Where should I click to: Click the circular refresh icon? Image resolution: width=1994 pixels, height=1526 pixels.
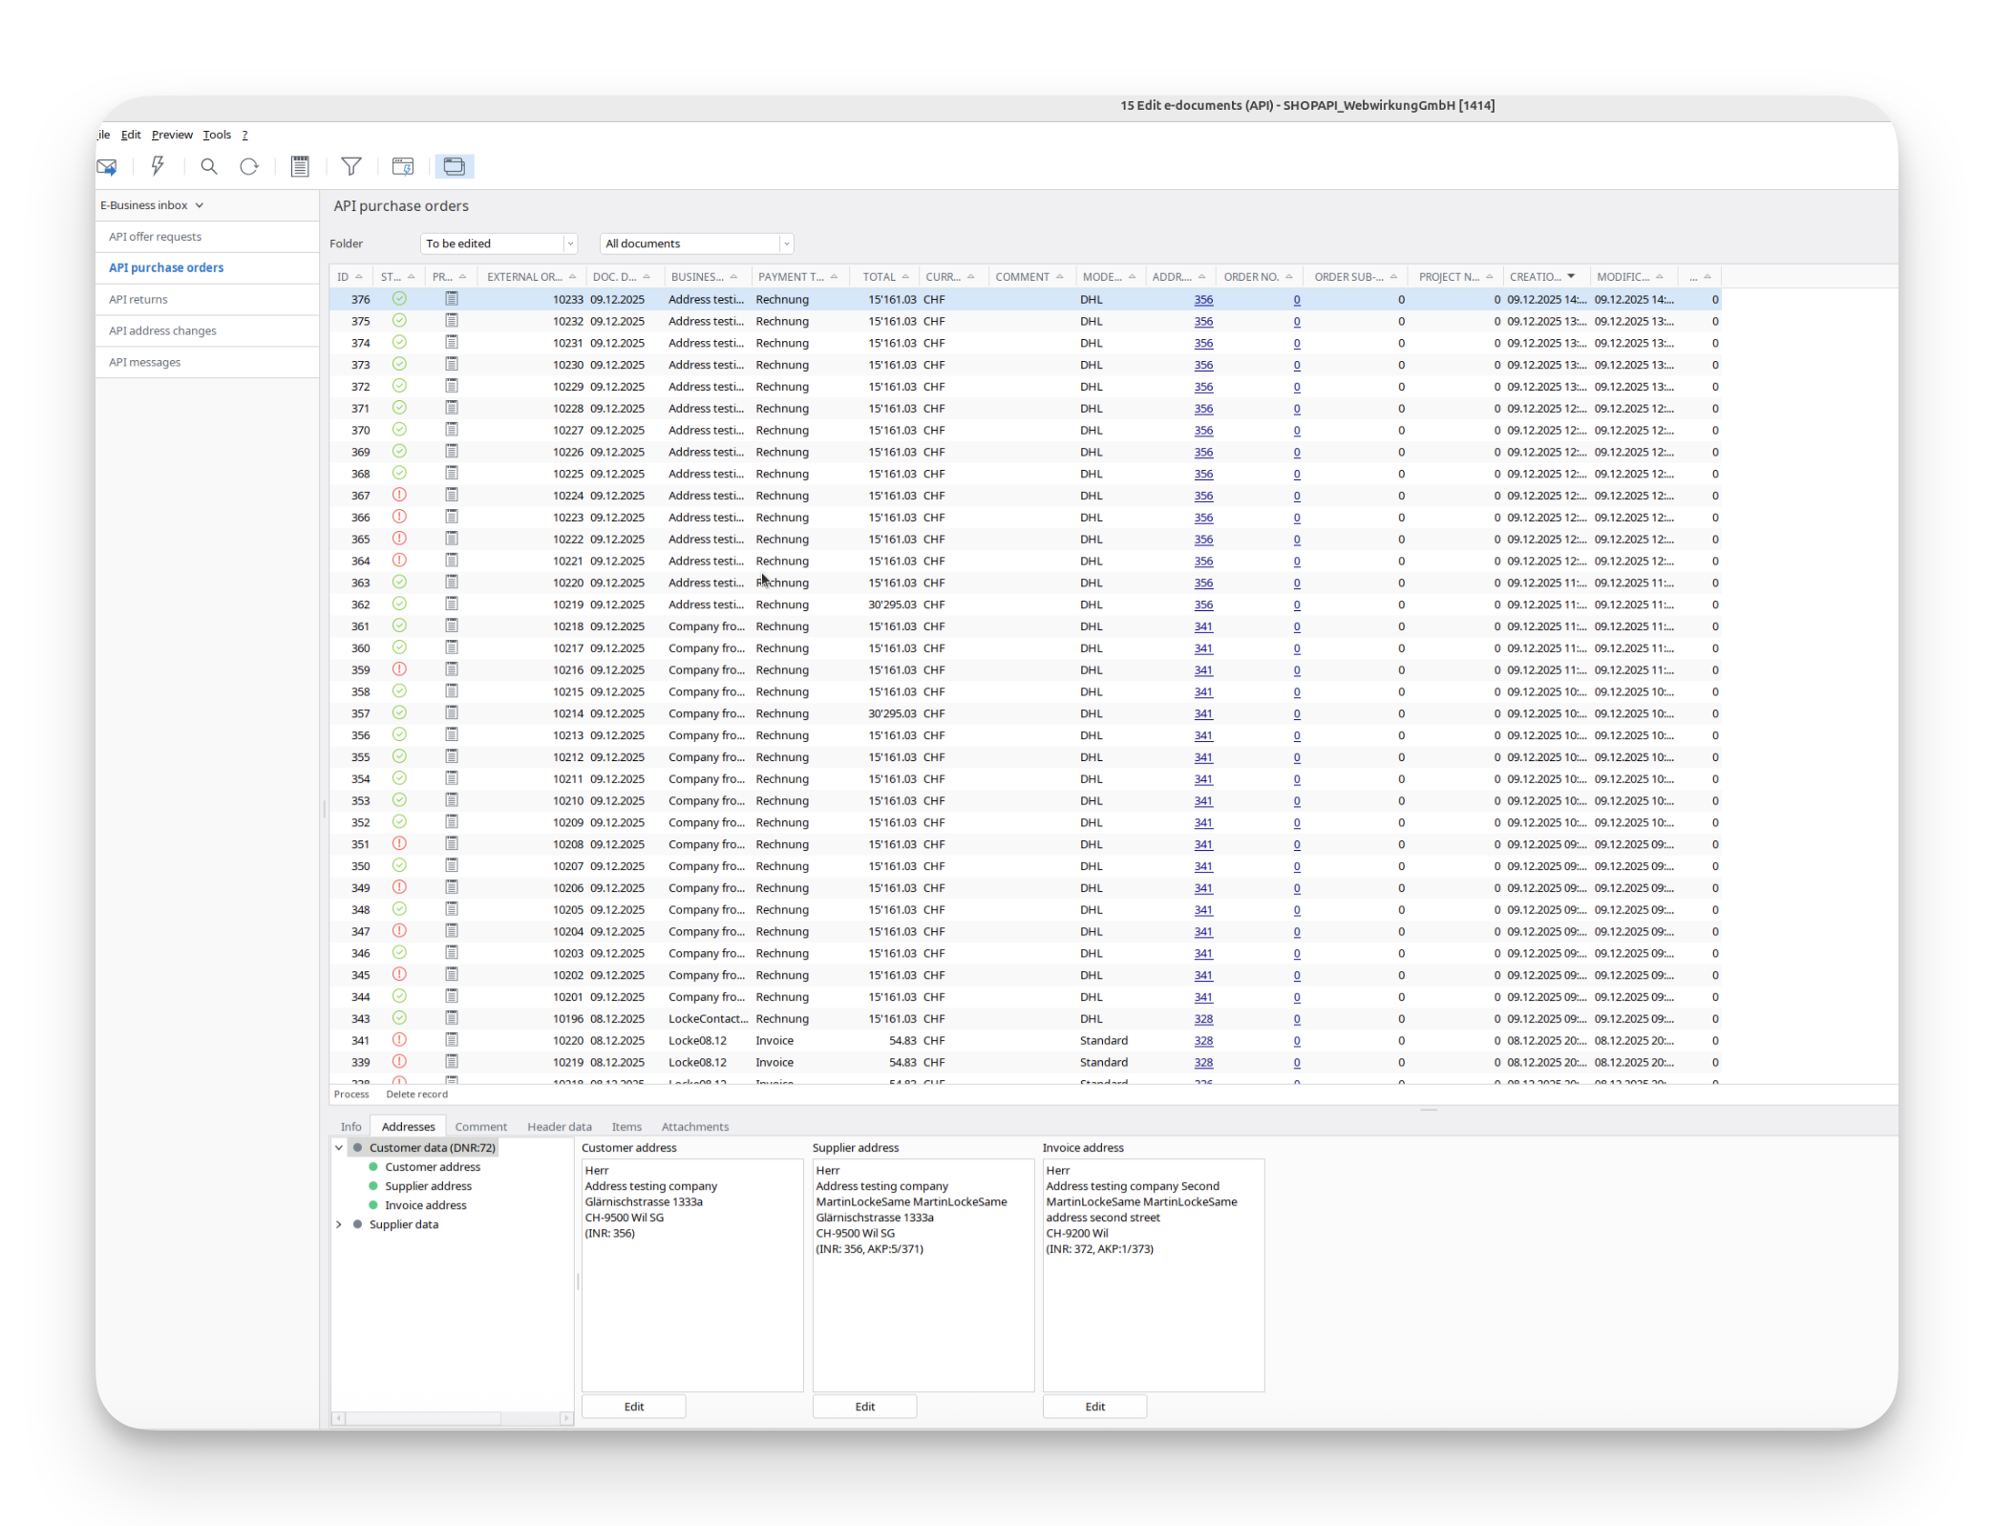click(x=249, y=167)
